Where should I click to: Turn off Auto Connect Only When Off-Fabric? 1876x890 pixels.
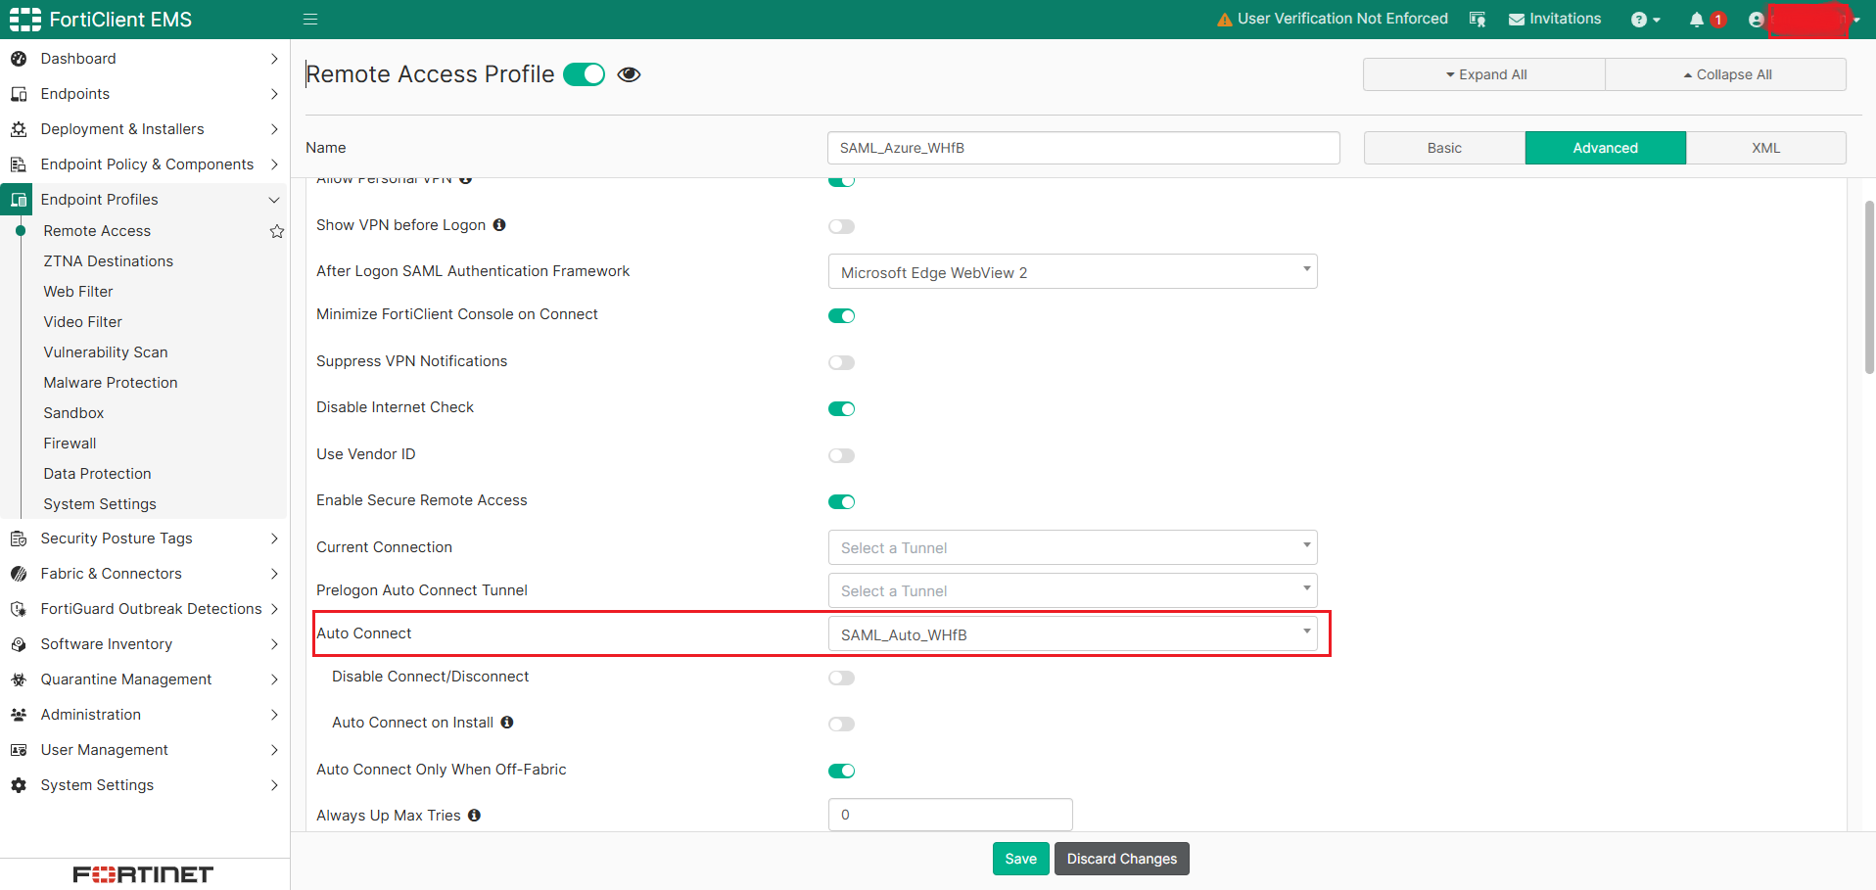(x=841, y=771)
